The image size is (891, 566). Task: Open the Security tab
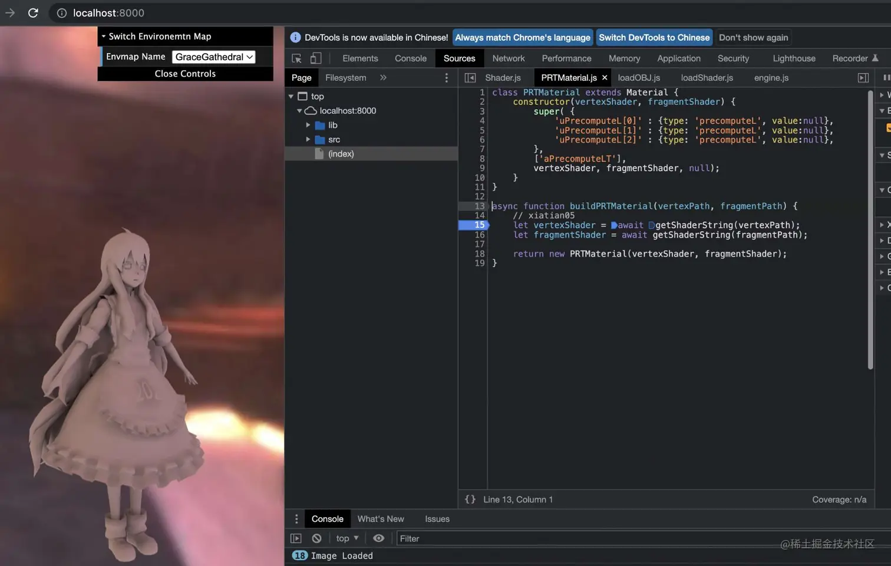pyautogui.click(x=733, y=58)
